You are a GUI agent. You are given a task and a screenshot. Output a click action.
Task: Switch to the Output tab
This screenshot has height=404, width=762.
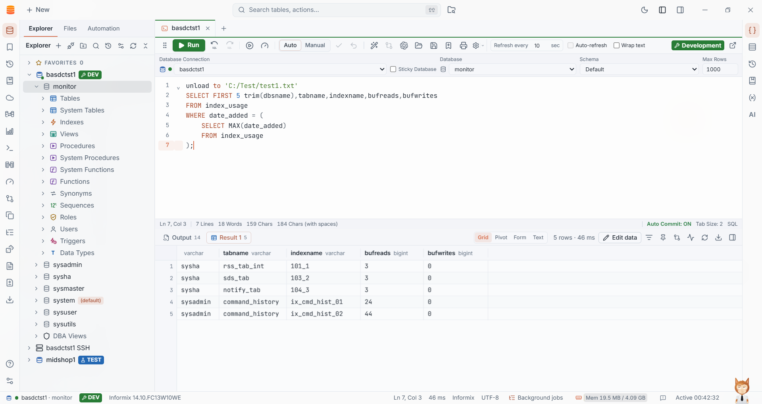click(x=182, y=238)
